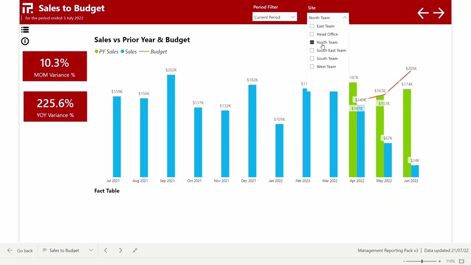This screenshot has height=265, width=471.
Task: Check the West Team checkbox
Action: pyautogui.click(x=312, y=67)
